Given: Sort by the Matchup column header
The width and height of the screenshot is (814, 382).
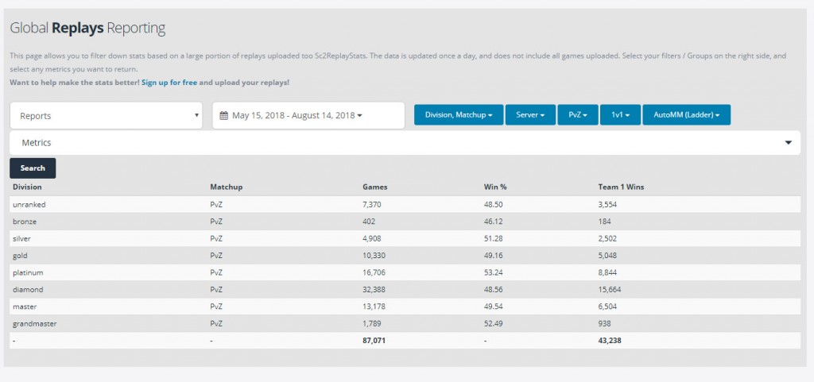Looking at the screenshot, I should pos(225,187).
